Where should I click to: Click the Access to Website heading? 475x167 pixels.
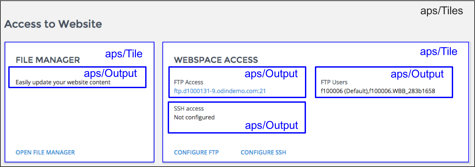click(x=53, y=24)
